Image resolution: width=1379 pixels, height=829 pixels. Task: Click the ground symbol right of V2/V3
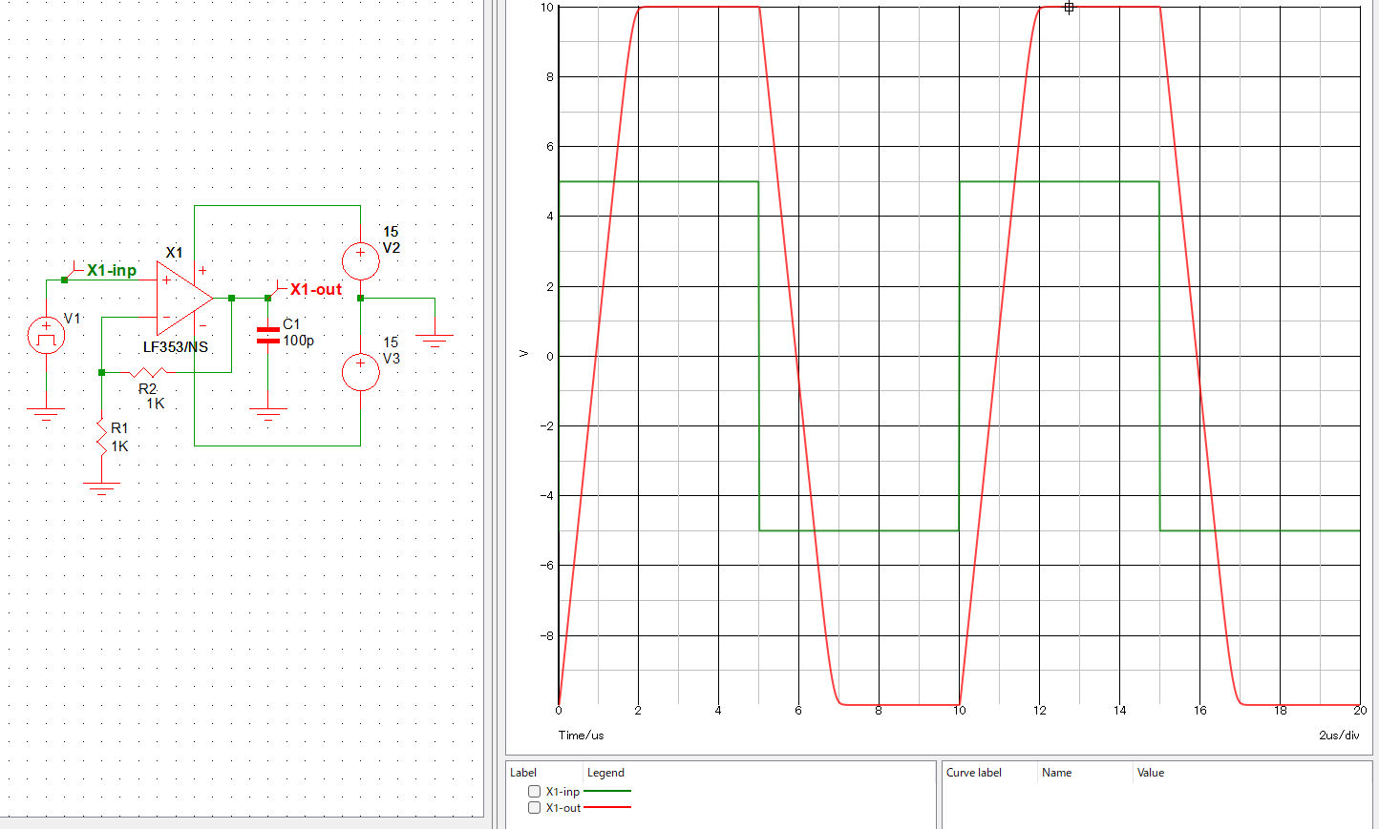click(x=435, y=340)
